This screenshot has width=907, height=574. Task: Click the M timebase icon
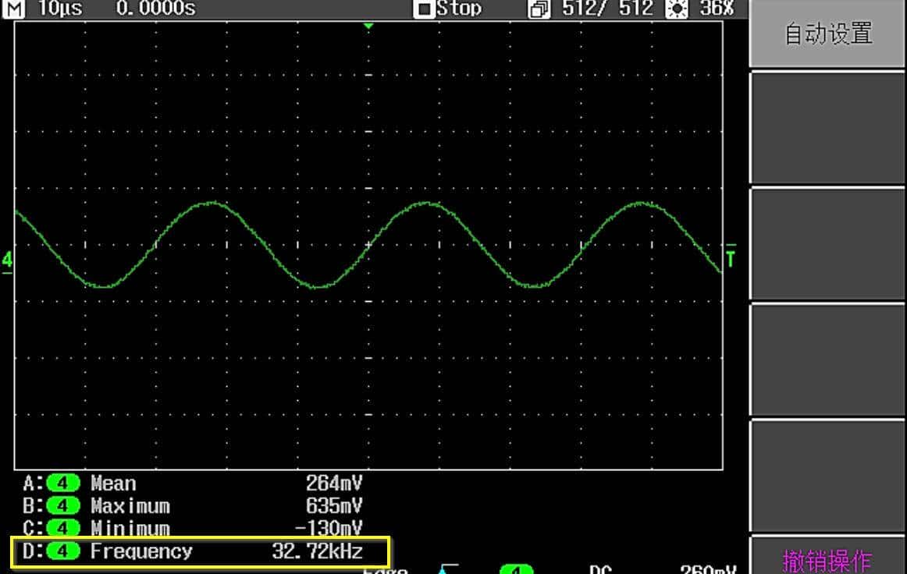pos(15,9)
